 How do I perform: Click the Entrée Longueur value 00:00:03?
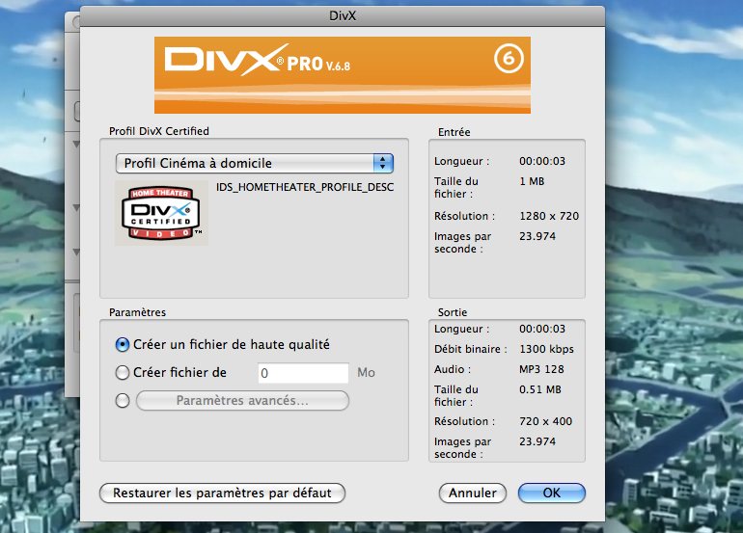pos(542,161)
